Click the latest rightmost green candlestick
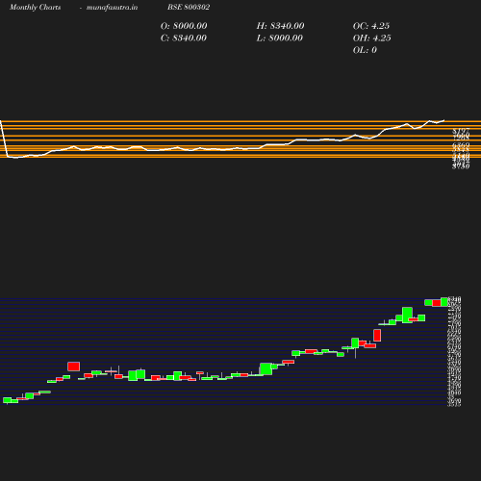Screen dimensions: 481x481 (444, 302)
